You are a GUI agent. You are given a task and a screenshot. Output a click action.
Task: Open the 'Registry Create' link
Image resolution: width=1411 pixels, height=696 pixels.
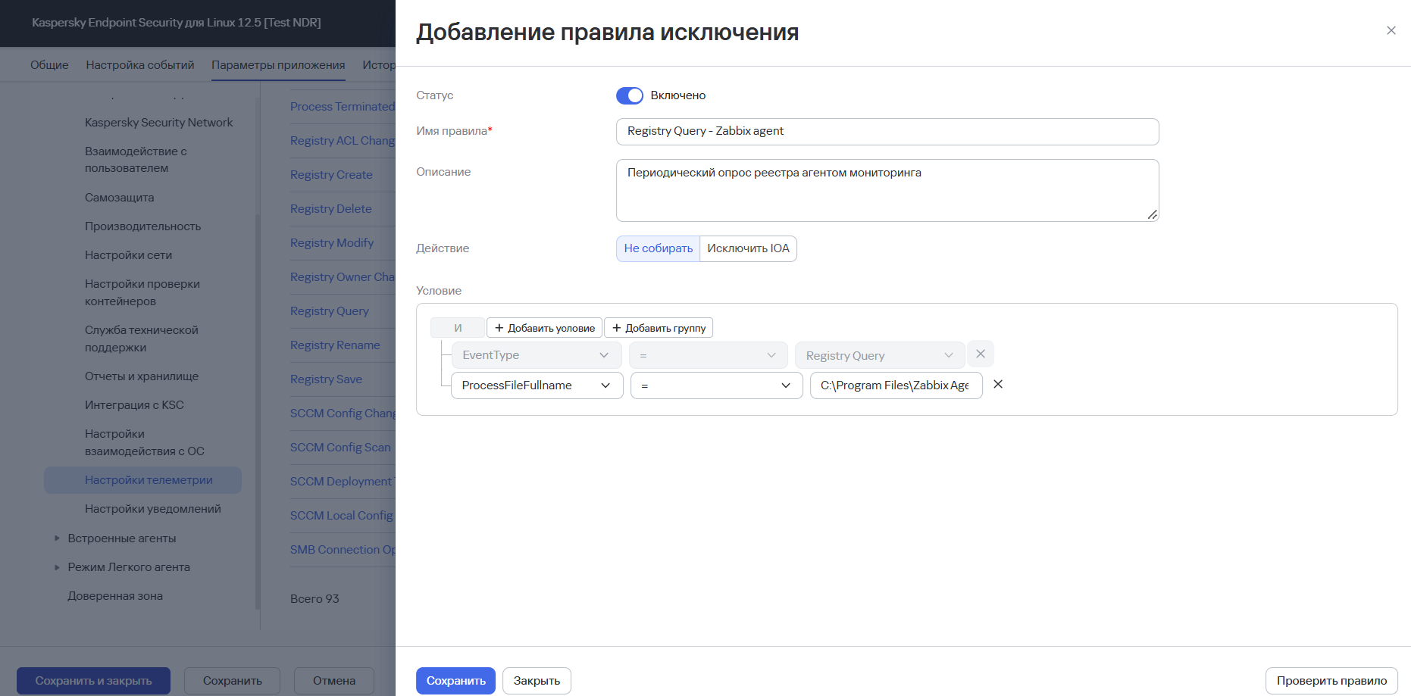[331, 175]
